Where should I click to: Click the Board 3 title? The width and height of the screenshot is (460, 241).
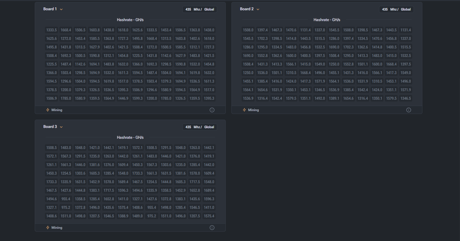coord(50,127)
